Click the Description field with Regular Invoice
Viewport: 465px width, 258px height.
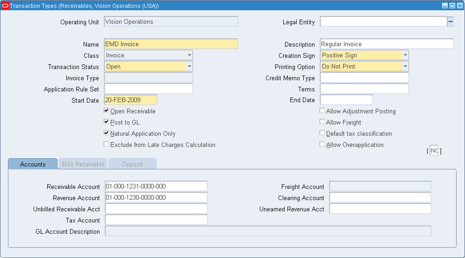point(386,44)
